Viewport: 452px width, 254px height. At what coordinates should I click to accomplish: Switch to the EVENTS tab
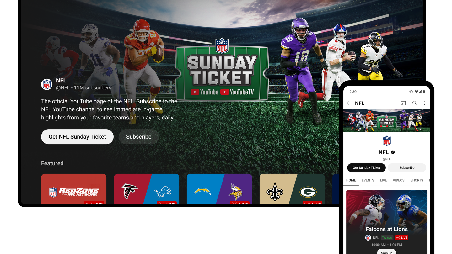368,180
